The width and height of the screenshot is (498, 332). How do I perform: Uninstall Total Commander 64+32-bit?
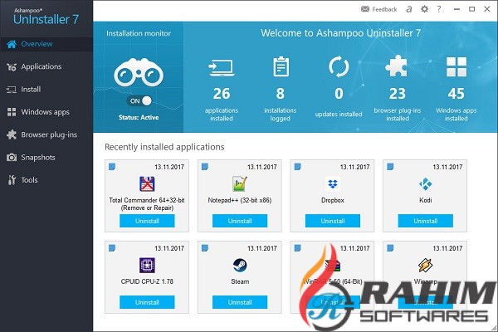(x=147, y=221)
